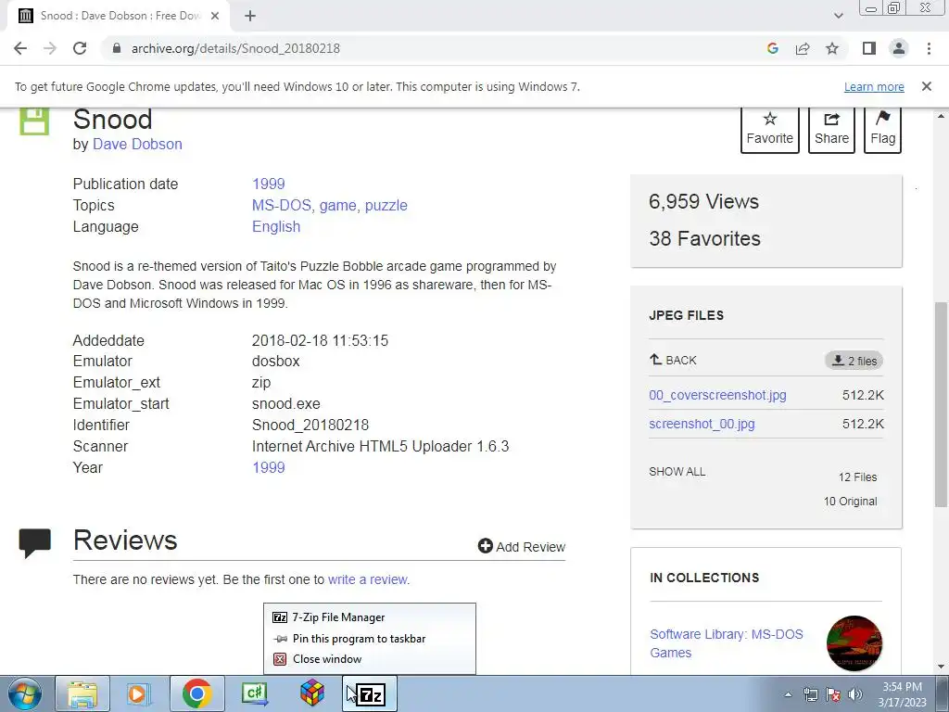Flag this item
The height and width of the screenshot is (712, 949).
click(882, 129)
